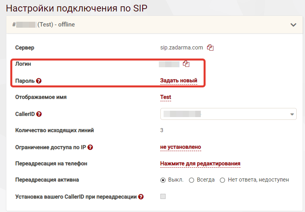Image resolution: width=305 pixels, height=212 pixels.
Task: Open help icon next to CallerID
Action: pos(39,114)
